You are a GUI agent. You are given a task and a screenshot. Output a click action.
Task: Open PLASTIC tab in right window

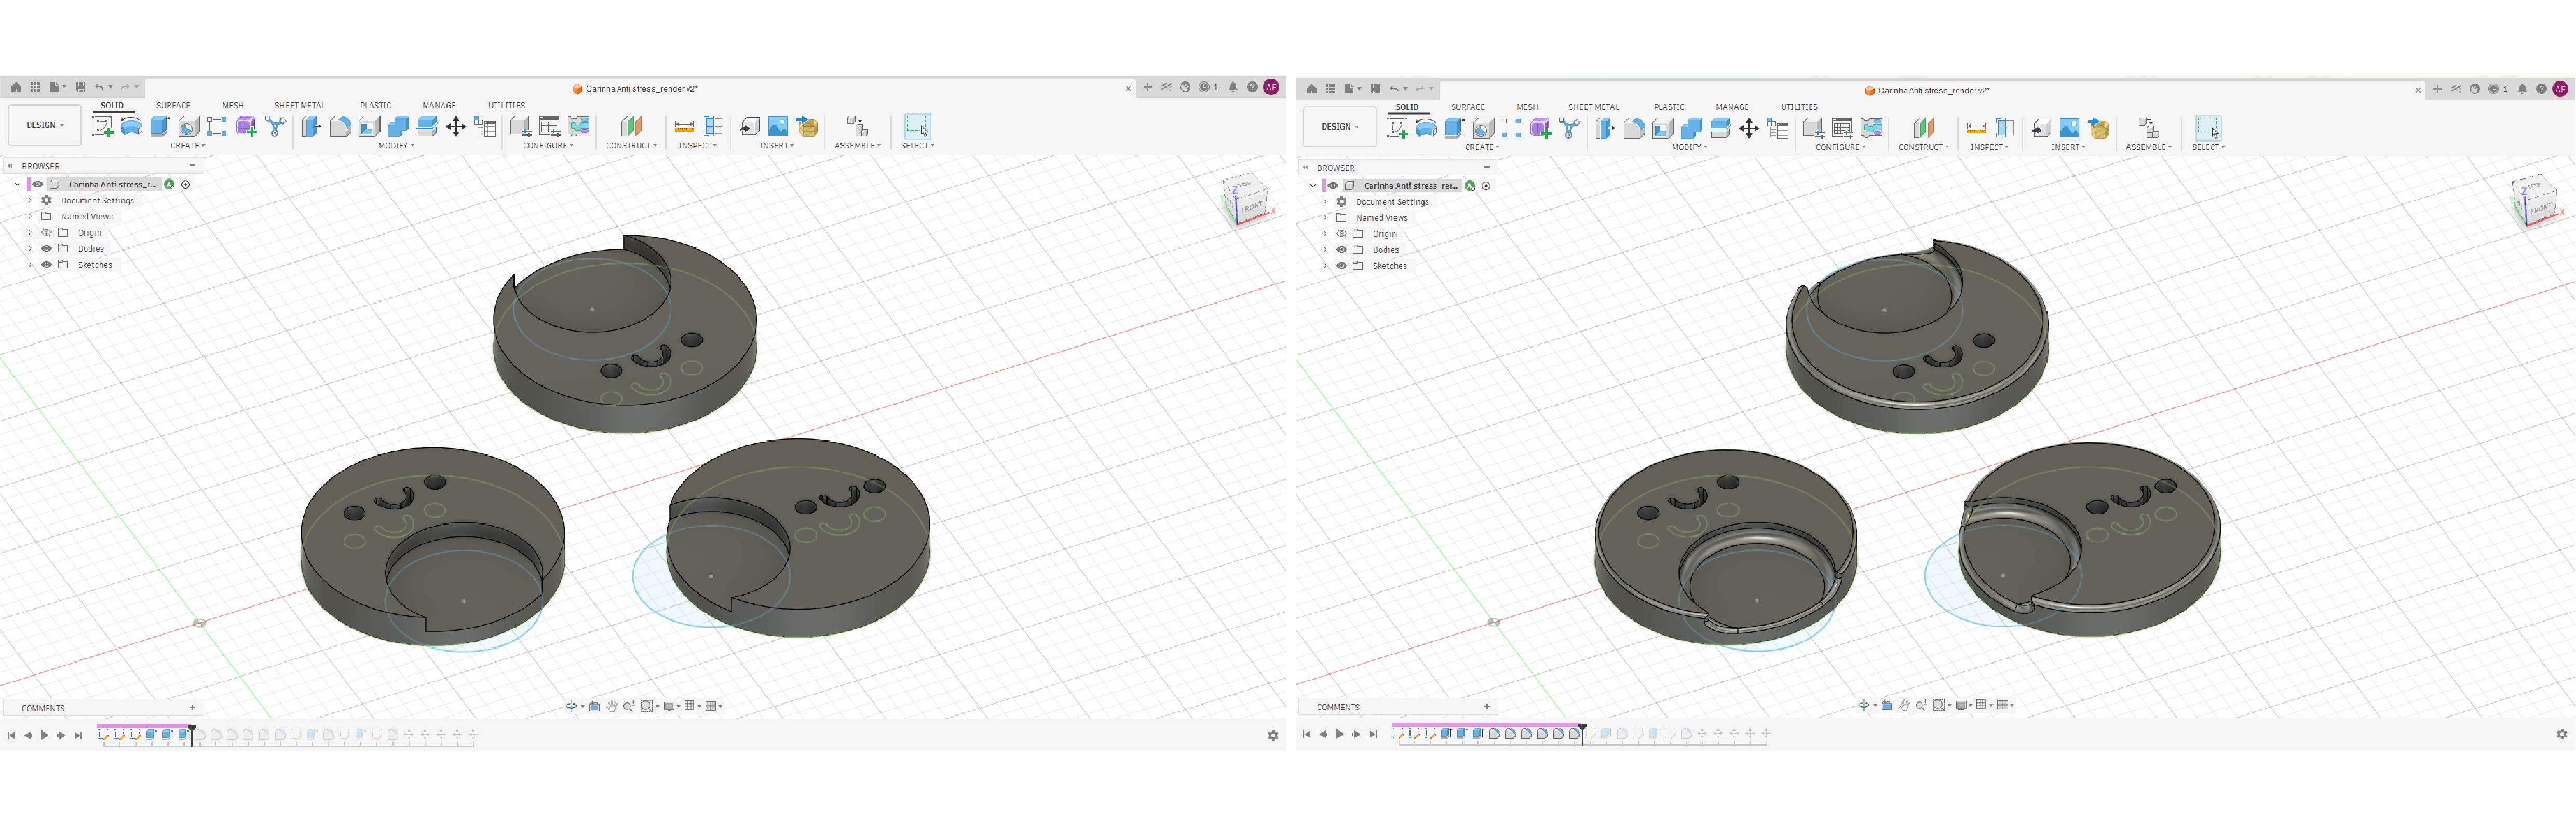(x=1669, y=107)
